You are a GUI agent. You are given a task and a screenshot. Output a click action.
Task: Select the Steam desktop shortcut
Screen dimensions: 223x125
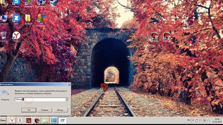click(x=54, y=3)
